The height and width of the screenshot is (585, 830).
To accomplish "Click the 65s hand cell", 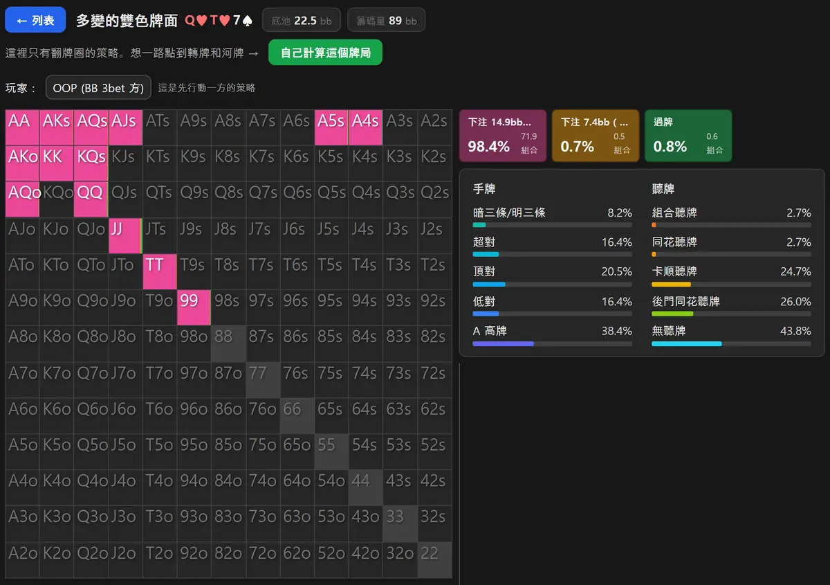I will (332, 415).
